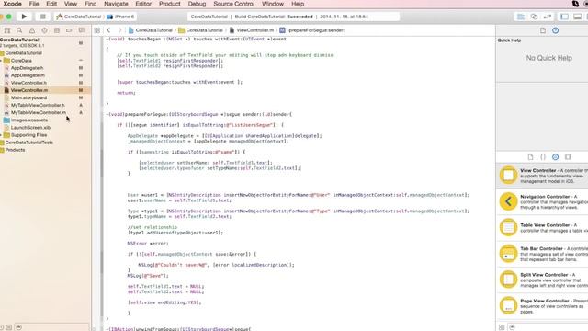
Task: Select the Tab Bar Controller library object
Action: (x=542, y=254)
